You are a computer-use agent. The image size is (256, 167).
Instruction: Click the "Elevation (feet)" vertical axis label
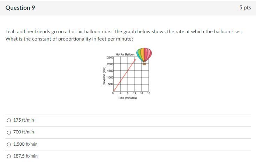(x=104, y=76)
